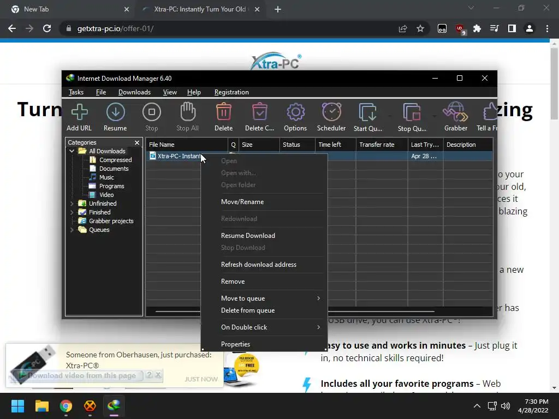Screen dimensions: 559x419
Task: Expand the Unfinished category
Action: click(x=72, y=203)
